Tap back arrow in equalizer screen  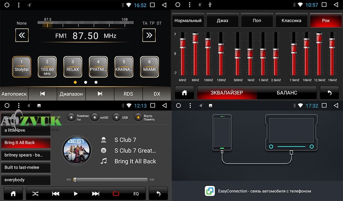coord(329,93)
